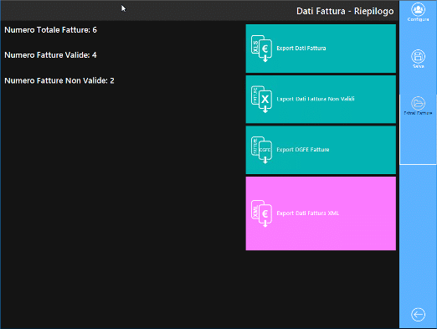The height and width of the screenshot is (329, 437).
Task: Open the Export DGFE Fatture tile
Action: (x=321, y=150)
